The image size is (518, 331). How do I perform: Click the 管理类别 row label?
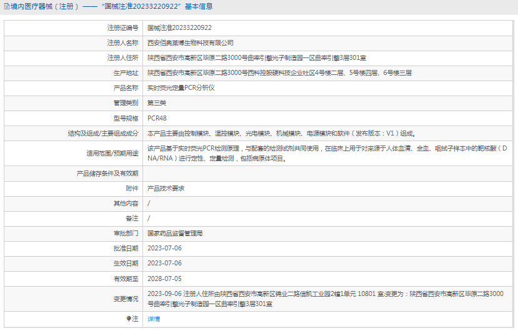pos(126,103)
